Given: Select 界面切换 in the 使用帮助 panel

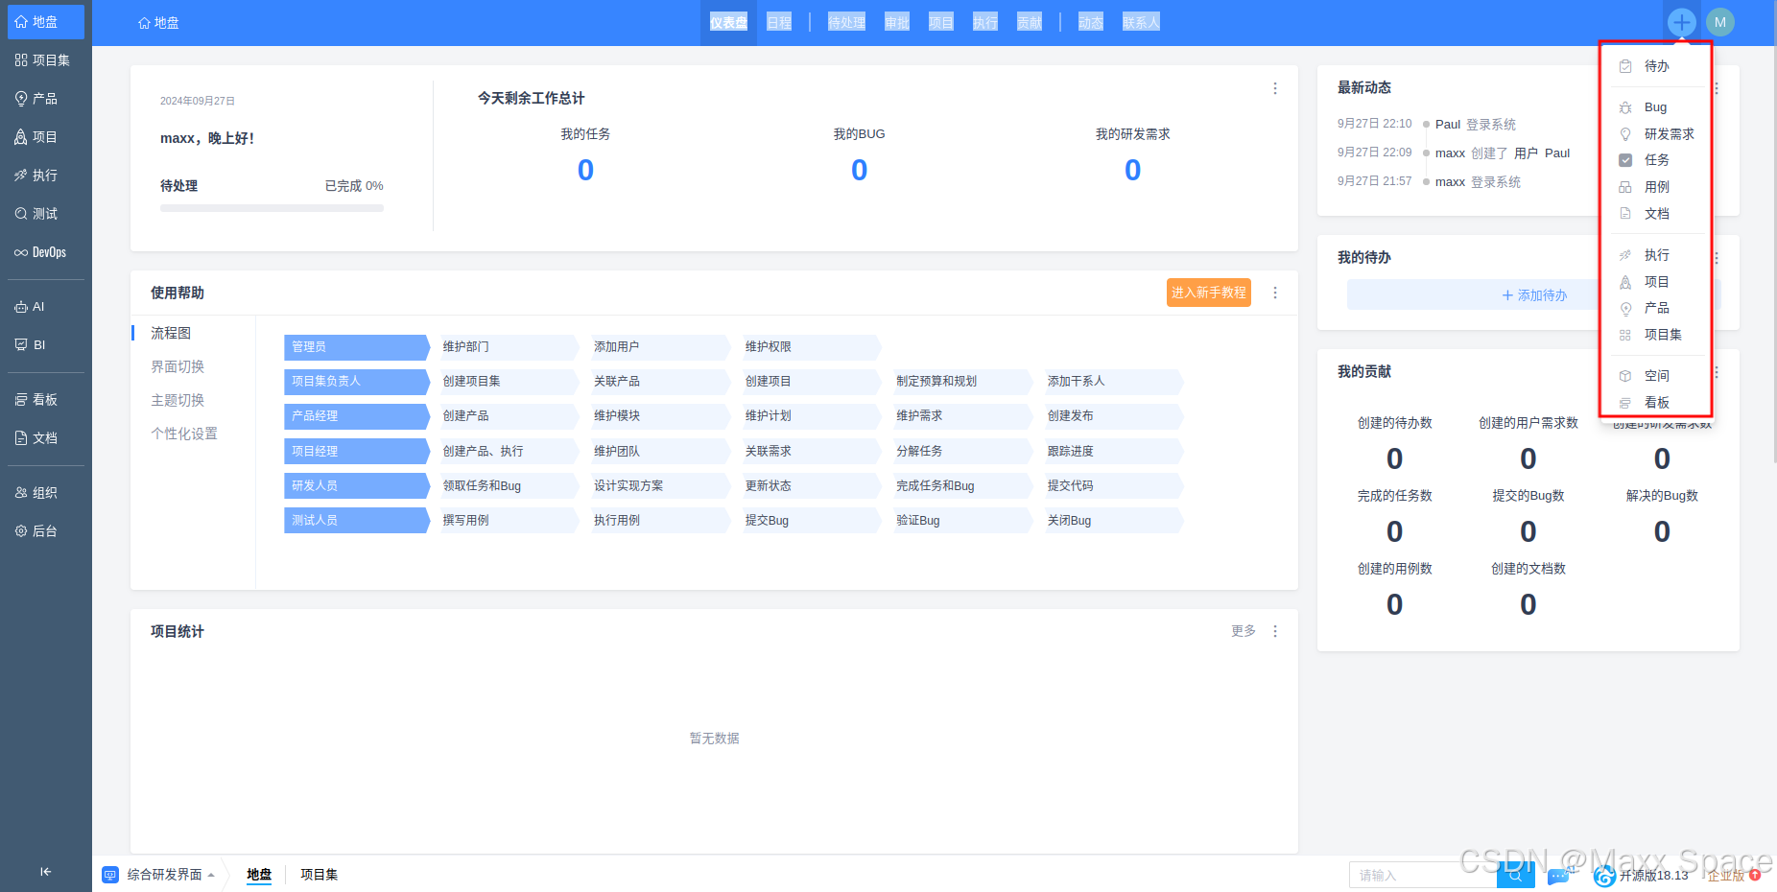Looking at the screenshot, I should coord(178,366).
